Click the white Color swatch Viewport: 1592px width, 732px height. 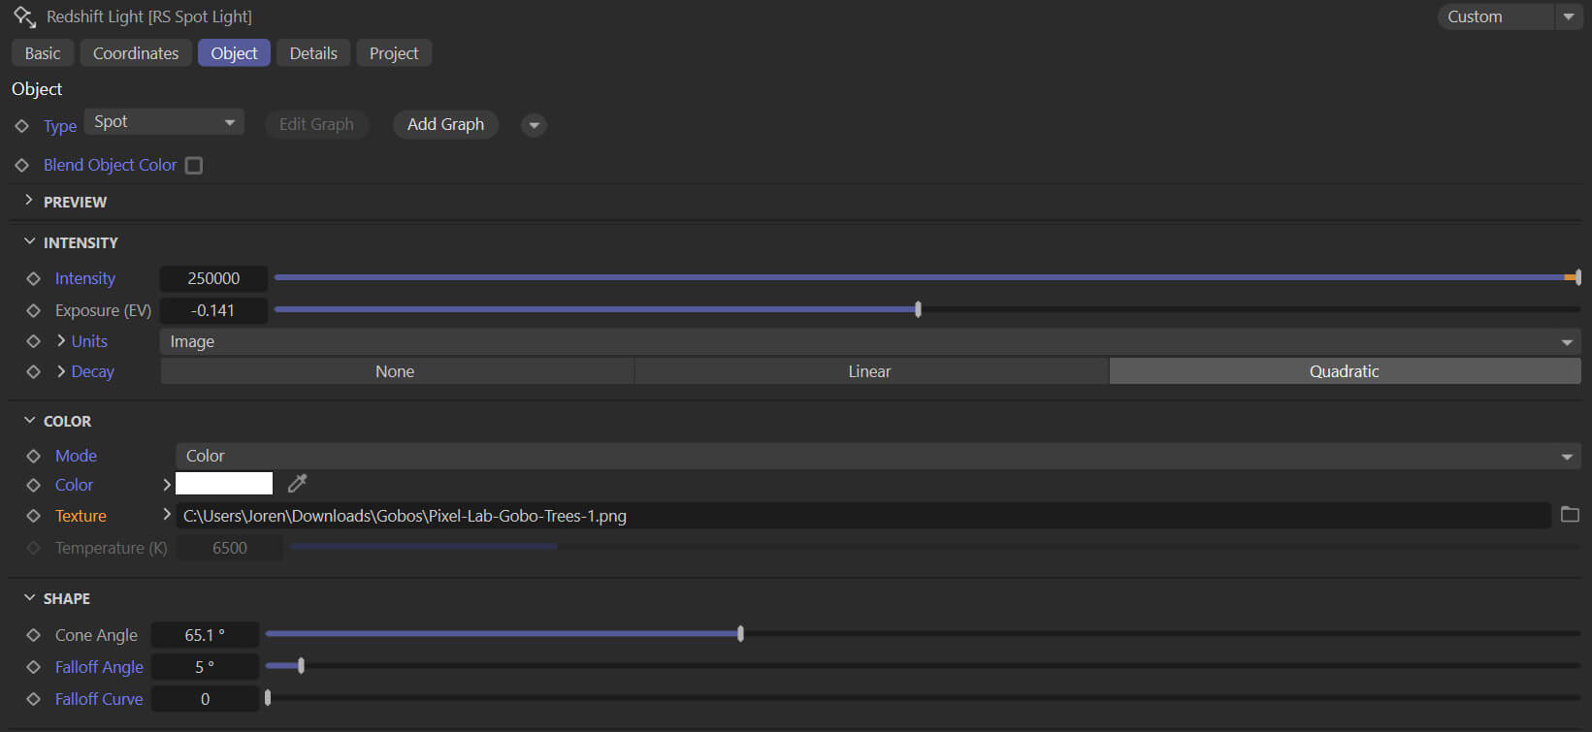click(x=224, y=484)
